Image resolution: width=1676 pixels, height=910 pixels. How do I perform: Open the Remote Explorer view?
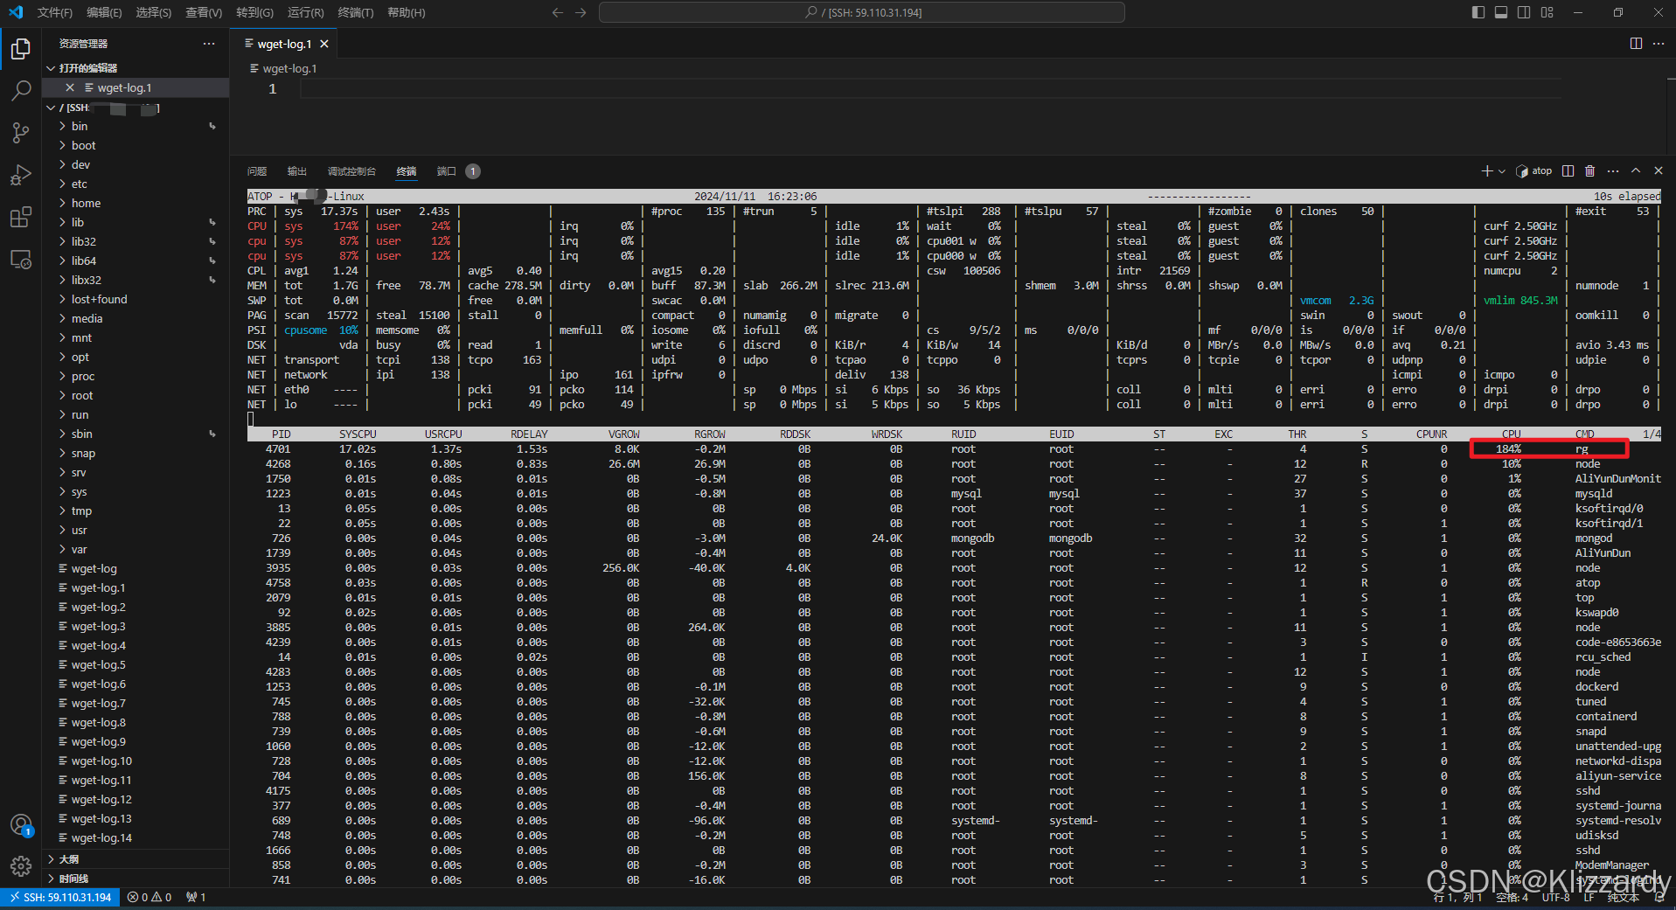[x=21, y=260]
